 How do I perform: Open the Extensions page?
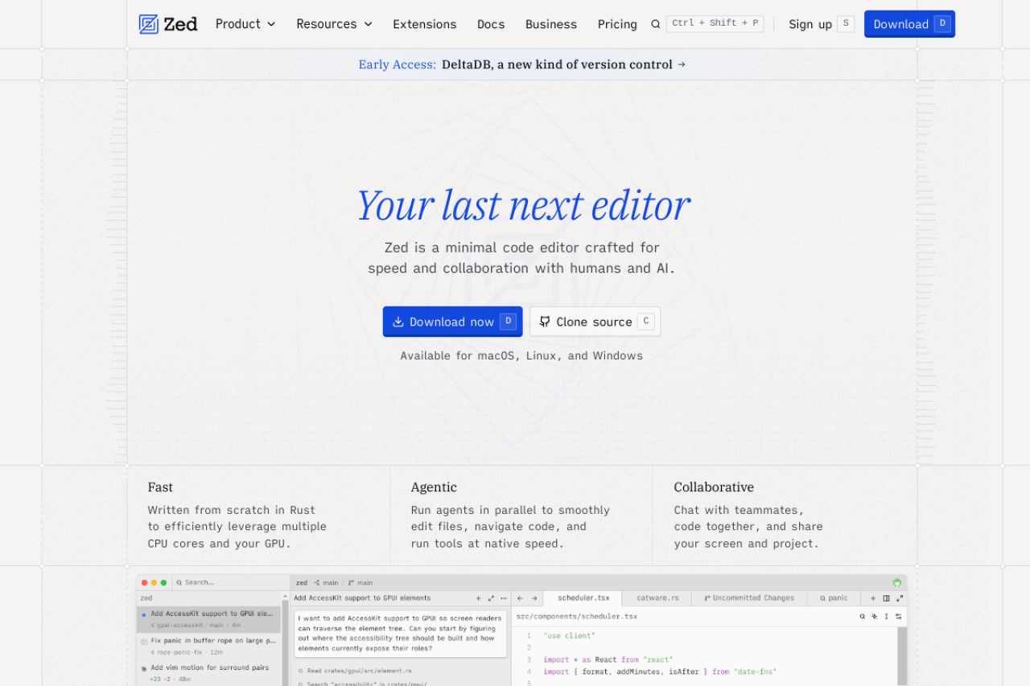(425, 24)
